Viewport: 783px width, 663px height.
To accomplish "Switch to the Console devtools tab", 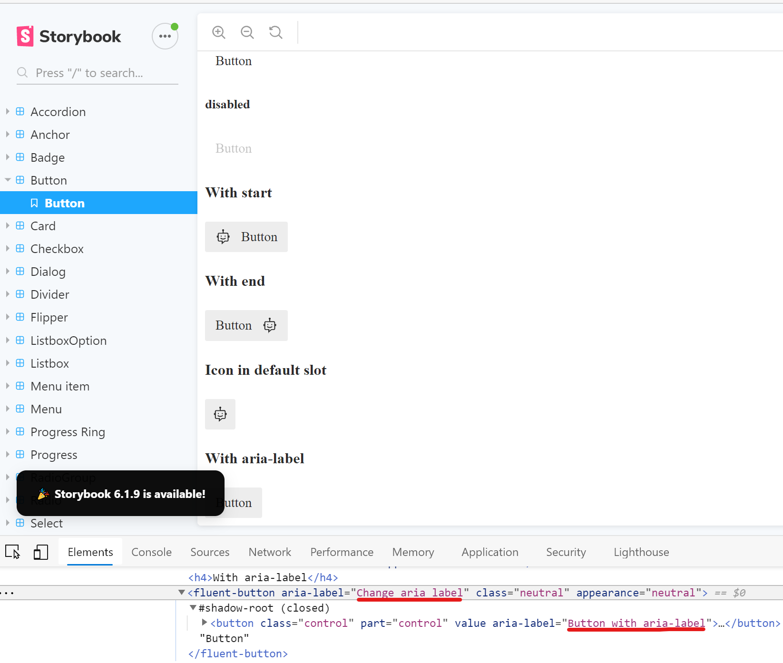I will coord(151,552).
